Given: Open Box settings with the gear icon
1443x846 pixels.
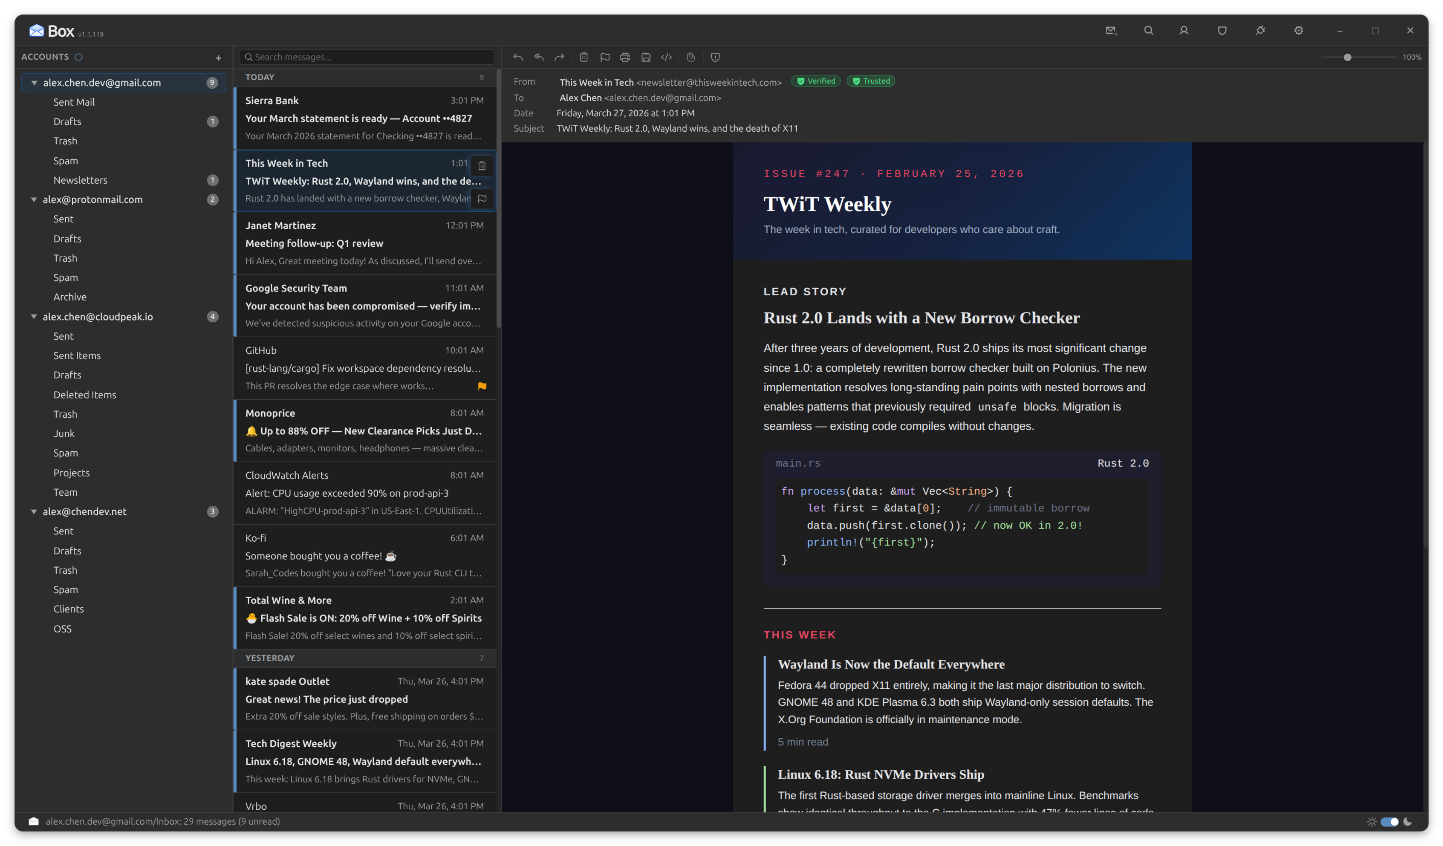Looking at the screenshot, I should (x=1298, y=30).
